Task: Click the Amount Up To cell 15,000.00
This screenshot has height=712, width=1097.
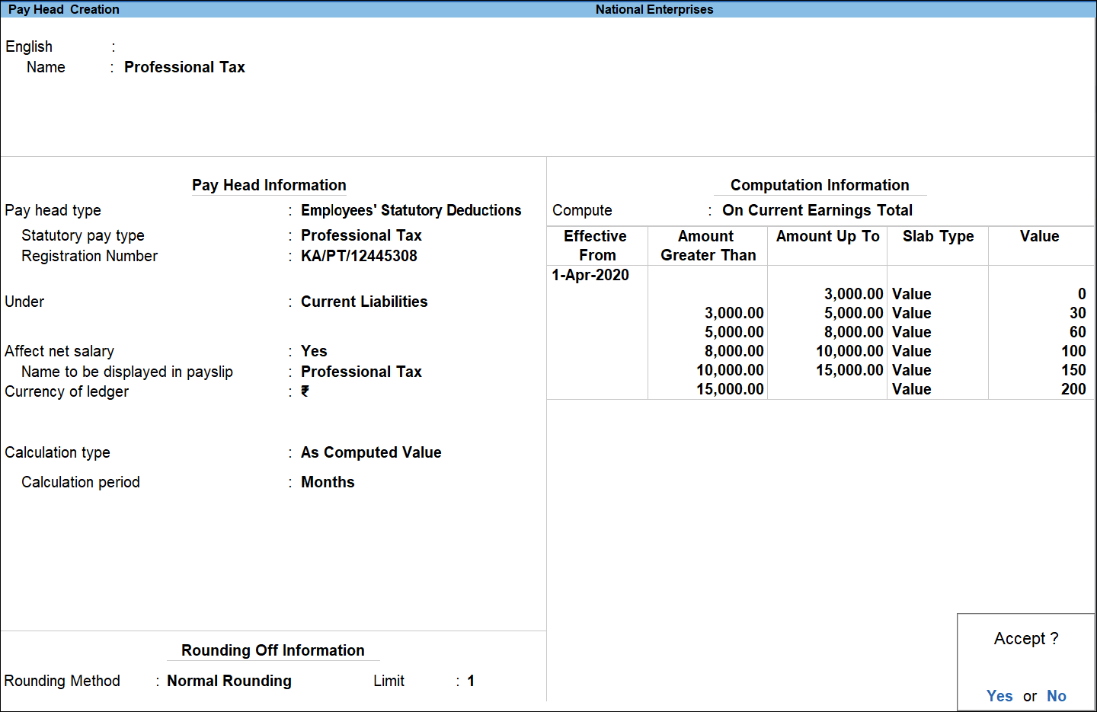Action: (848, 370)
